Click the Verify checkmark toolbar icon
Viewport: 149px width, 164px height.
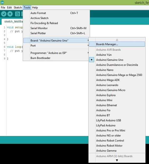click(4, 14)
